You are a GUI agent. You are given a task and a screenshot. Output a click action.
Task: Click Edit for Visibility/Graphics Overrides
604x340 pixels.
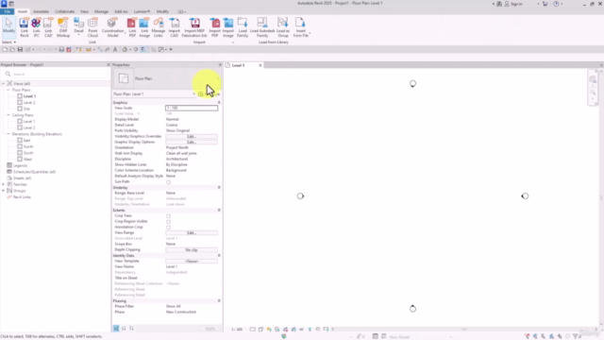pos(192,136)
